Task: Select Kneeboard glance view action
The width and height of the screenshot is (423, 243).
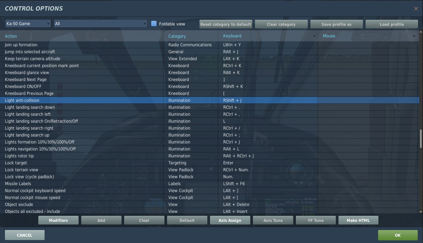Action: 27,72
